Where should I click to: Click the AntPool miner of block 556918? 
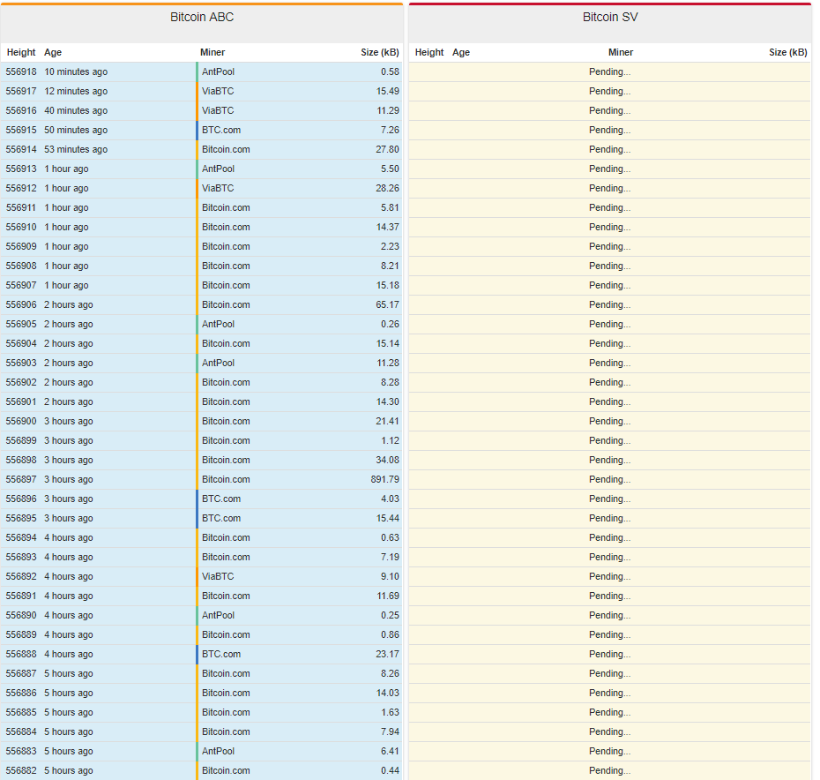pos(218,71)
